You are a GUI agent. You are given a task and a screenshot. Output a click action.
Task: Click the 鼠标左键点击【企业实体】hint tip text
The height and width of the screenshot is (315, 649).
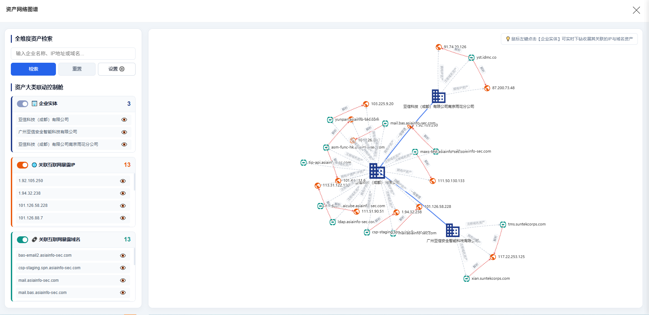(572, 39)
